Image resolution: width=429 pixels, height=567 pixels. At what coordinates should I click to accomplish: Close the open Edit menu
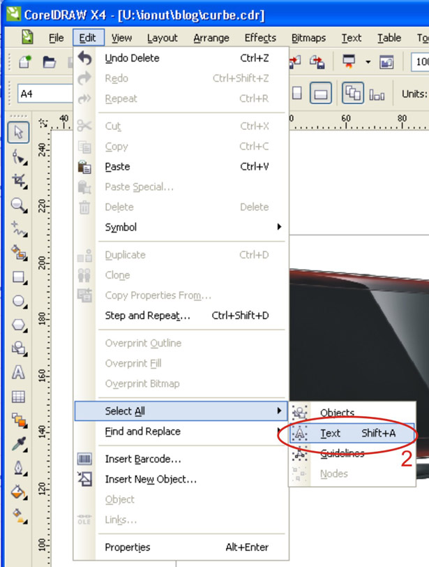(x=88, y=38)
